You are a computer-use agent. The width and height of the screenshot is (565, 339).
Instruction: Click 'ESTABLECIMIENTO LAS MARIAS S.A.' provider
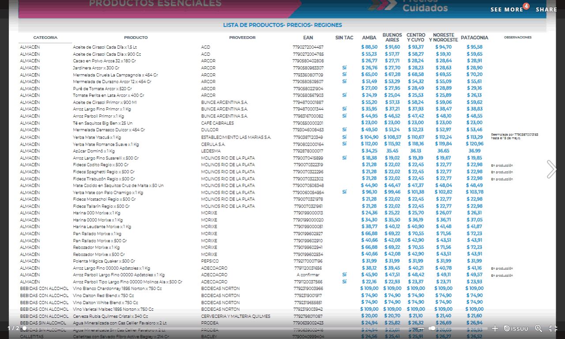click(x=236, y=137)
